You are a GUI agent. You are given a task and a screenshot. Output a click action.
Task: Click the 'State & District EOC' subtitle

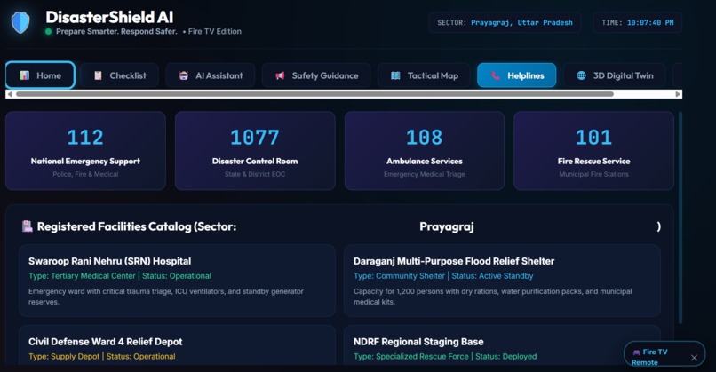tap(255, 174)
